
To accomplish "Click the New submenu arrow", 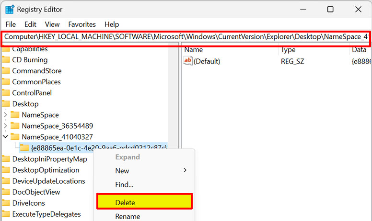I will [185, 170].
